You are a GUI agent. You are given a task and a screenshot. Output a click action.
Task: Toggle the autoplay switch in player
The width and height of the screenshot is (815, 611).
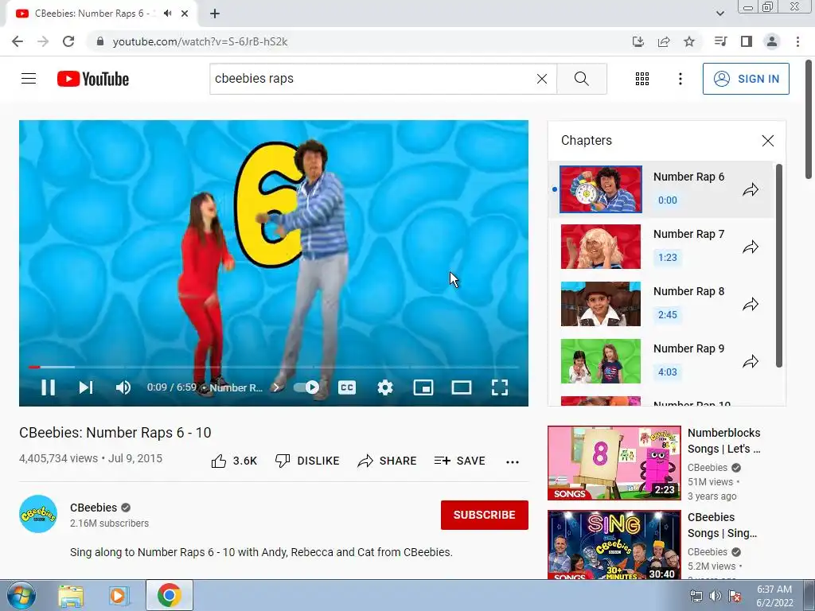pyautogui.click(x=306, y=387)
